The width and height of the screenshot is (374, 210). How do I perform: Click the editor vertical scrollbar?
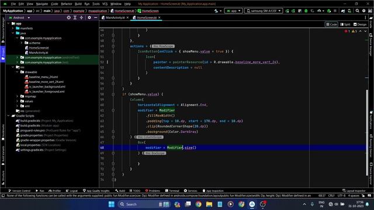(367, 132)
